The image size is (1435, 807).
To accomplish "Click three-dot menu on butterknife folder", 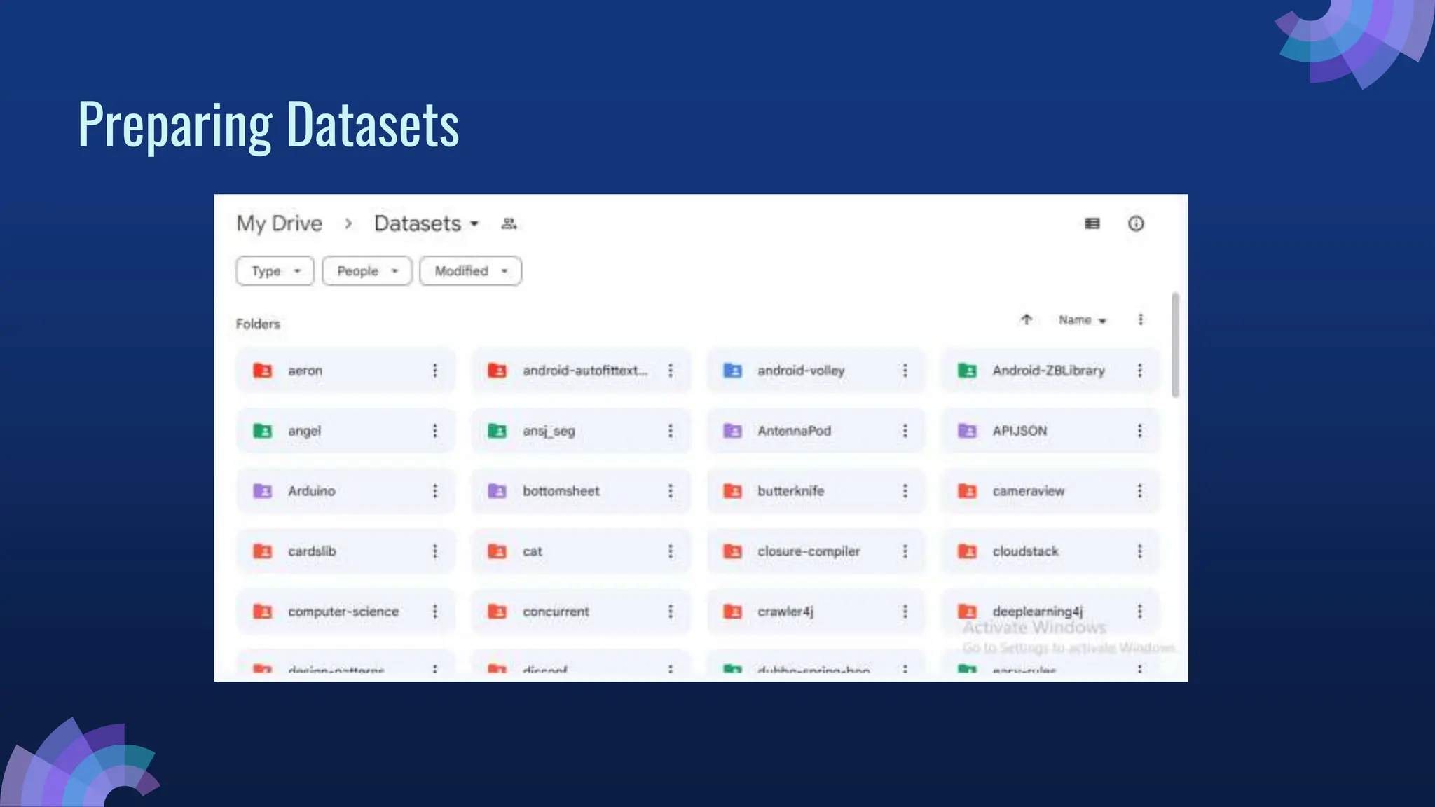I will (905, 491).
